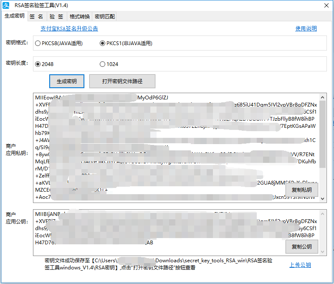334x284 pixels.
Task: Switch to the 验签 tab
Action: (x=56, y=17)
